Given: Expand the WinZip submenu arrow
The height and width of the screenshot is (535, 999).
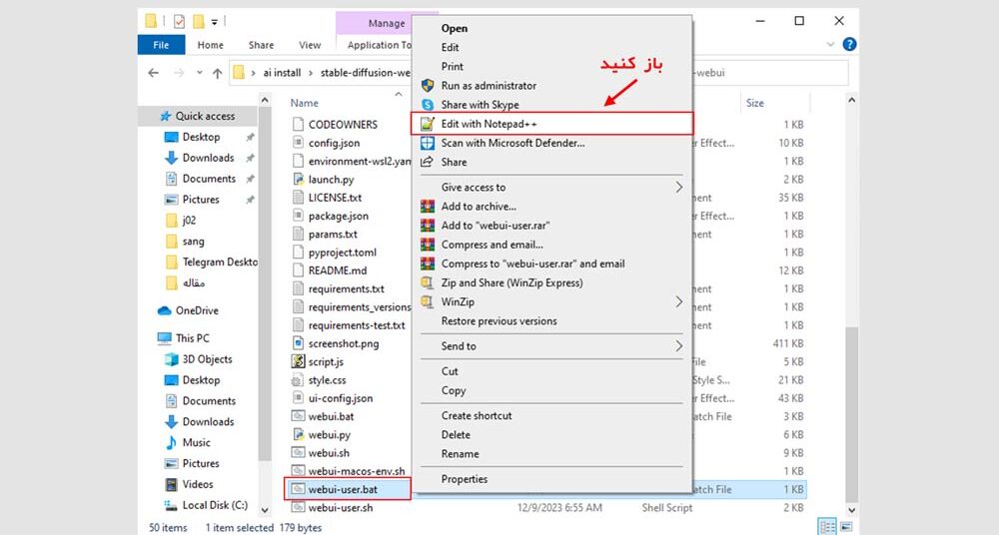Looking at the screenshot, I should click(x=679, y=301).
